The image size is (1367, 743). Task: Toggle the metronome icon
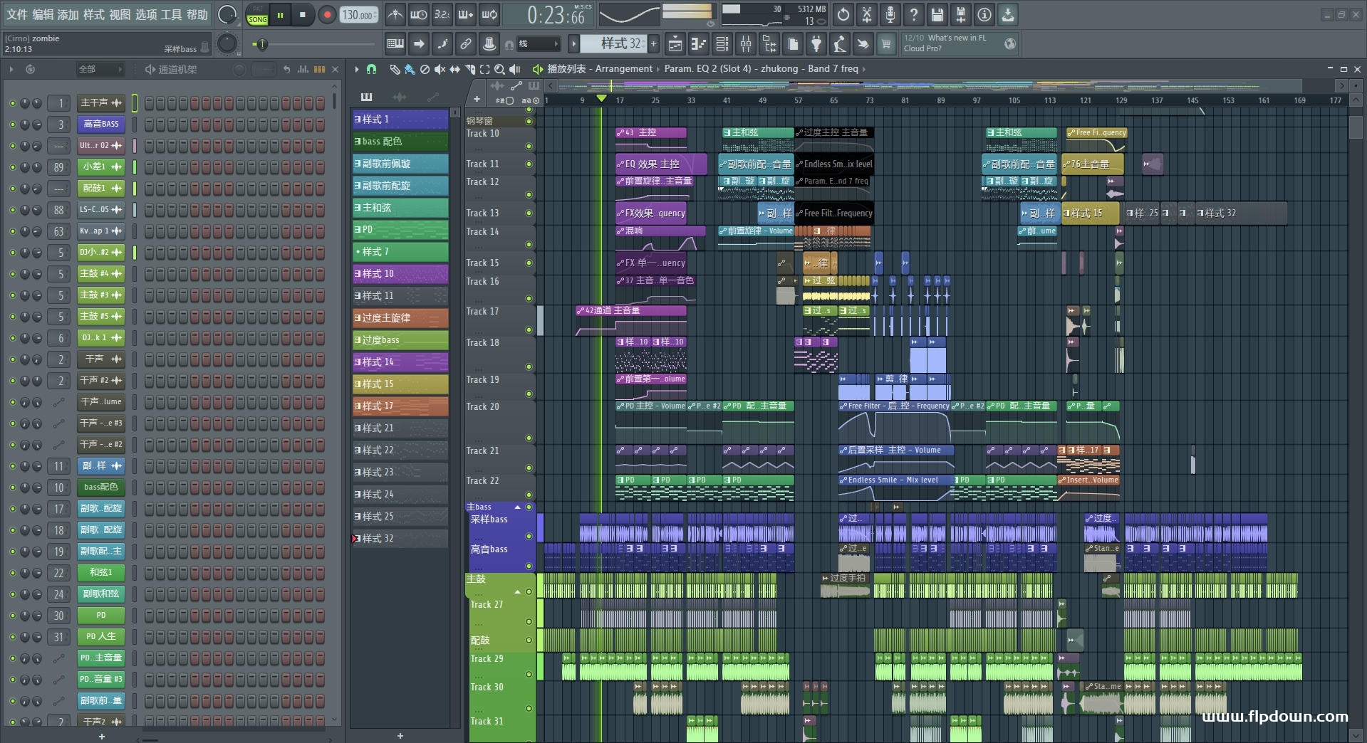pos(395,15)
